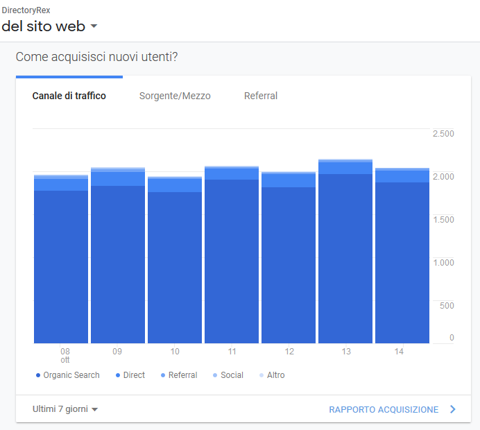This screenshot has width=480, height=430.
Task: Switch to the Sorgente/Mezzo tab
Action: coord(175,96)
